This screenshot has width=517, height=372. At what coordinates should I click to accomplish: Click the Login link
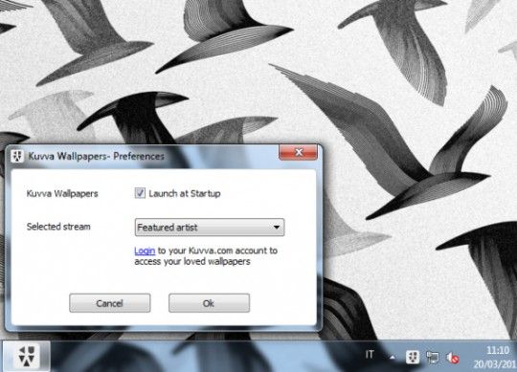[x=145, y=251]
